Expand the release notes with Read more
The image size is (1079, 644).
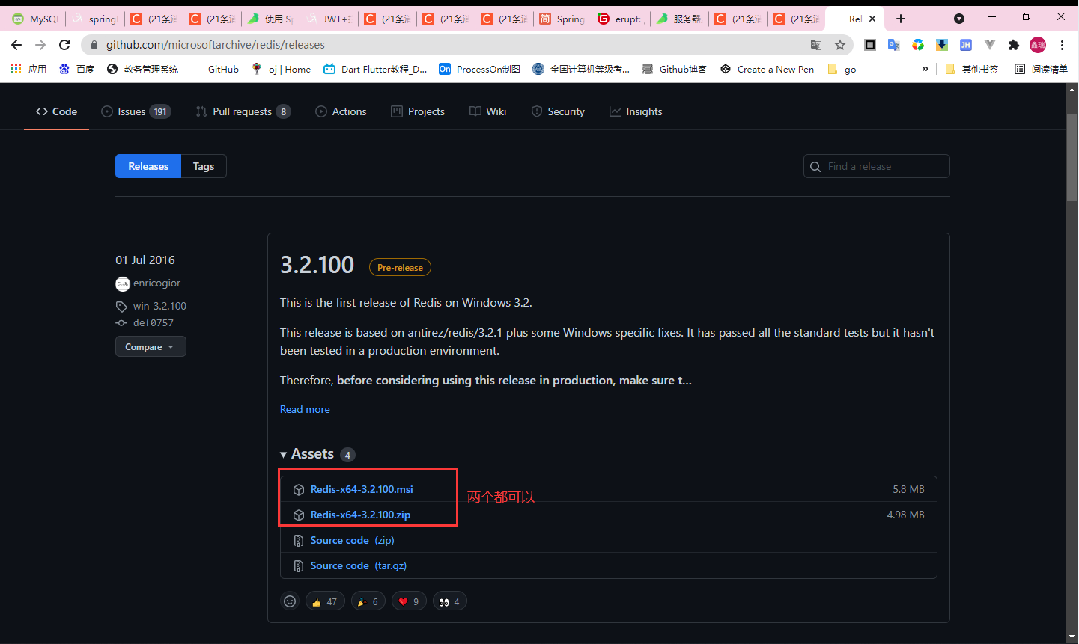click(305, 409)
